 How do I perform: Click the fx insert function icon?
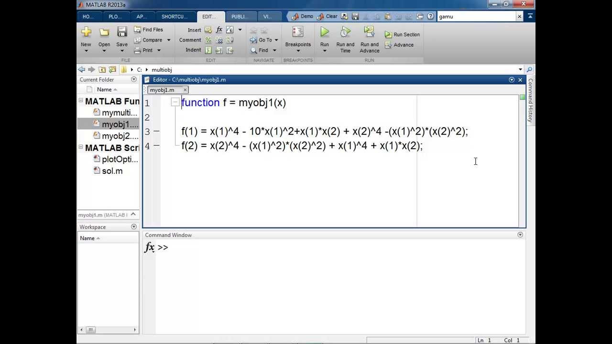tap(219, 30)
